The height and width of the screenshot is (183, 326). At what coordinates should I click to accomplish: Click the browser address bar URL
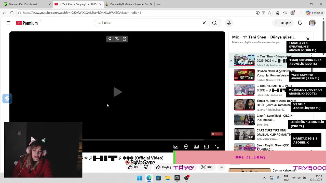pos(82,13)
